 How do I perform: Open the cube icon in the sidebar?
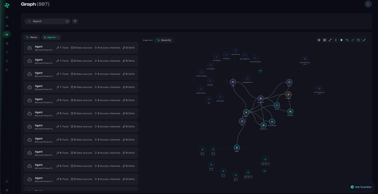7,43
